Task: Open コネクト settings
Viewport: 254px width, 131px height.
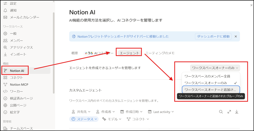Action: point(13,78)
